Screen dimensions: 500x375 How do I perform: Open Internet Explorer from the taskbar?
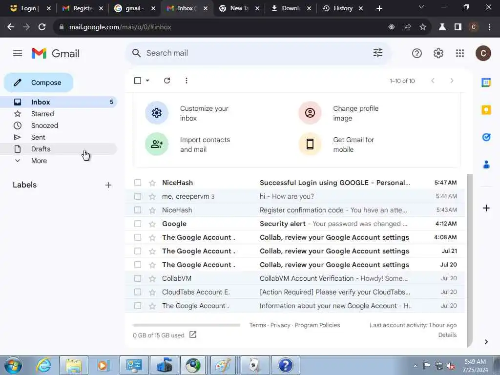[43, 365]
